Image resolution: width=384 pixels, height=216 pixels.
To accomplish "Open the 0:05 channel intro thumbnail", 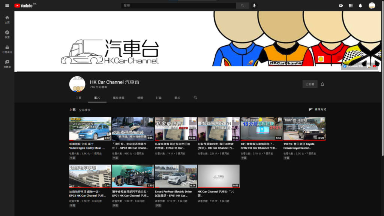I will [219, 176].
